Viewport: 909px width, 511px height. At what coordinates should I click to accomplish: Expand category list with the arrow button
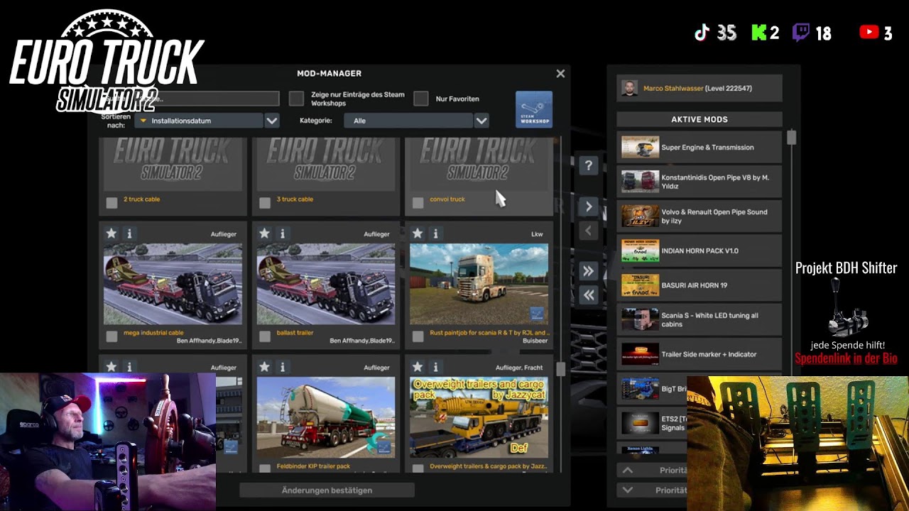click(481, 121)
